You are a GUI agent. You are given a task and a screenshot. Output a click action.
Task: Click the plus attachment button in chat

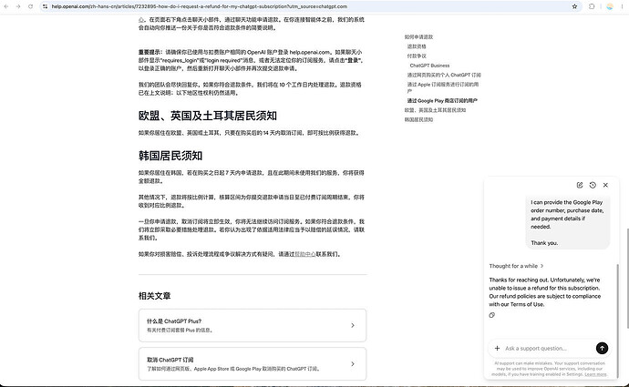tap(497, 348)
